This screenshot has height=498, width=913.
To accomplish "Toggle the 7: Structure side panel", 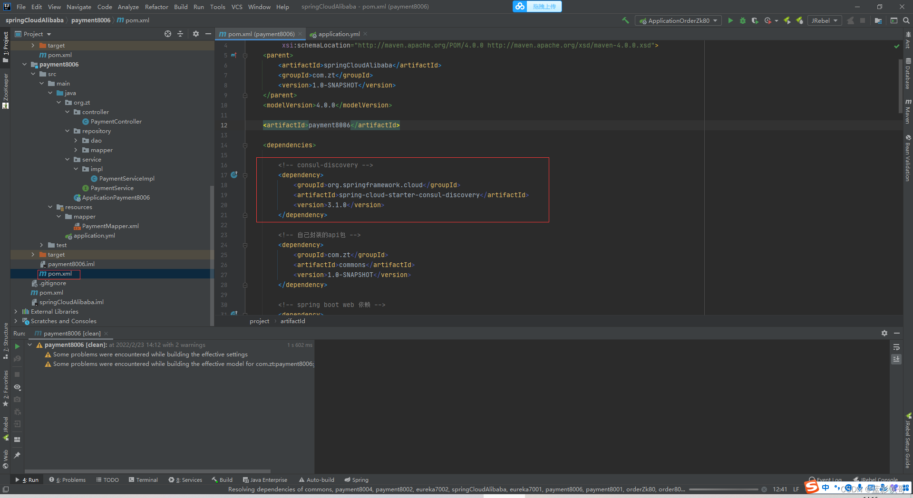I will pyautogui.click(x=5, y=341).
